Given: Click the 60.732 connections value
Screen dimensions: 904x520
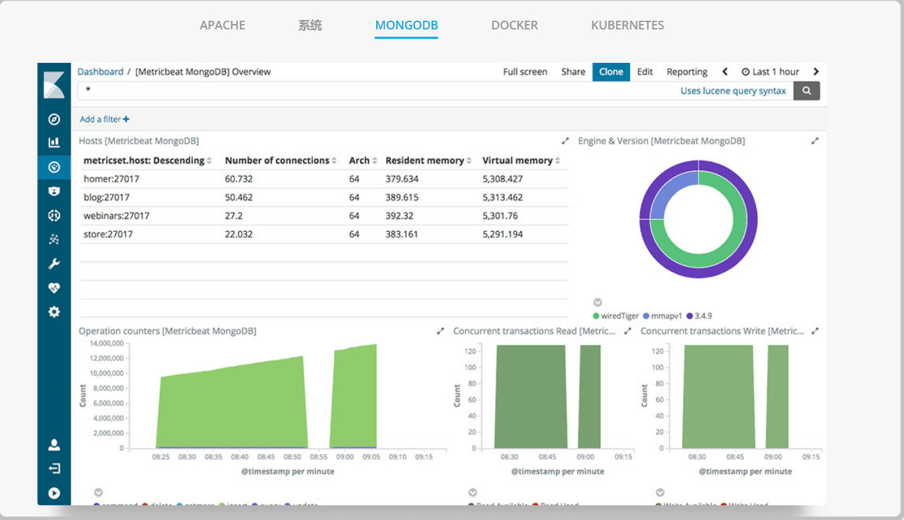Looking at the screenshot, I should pos(239,178).
